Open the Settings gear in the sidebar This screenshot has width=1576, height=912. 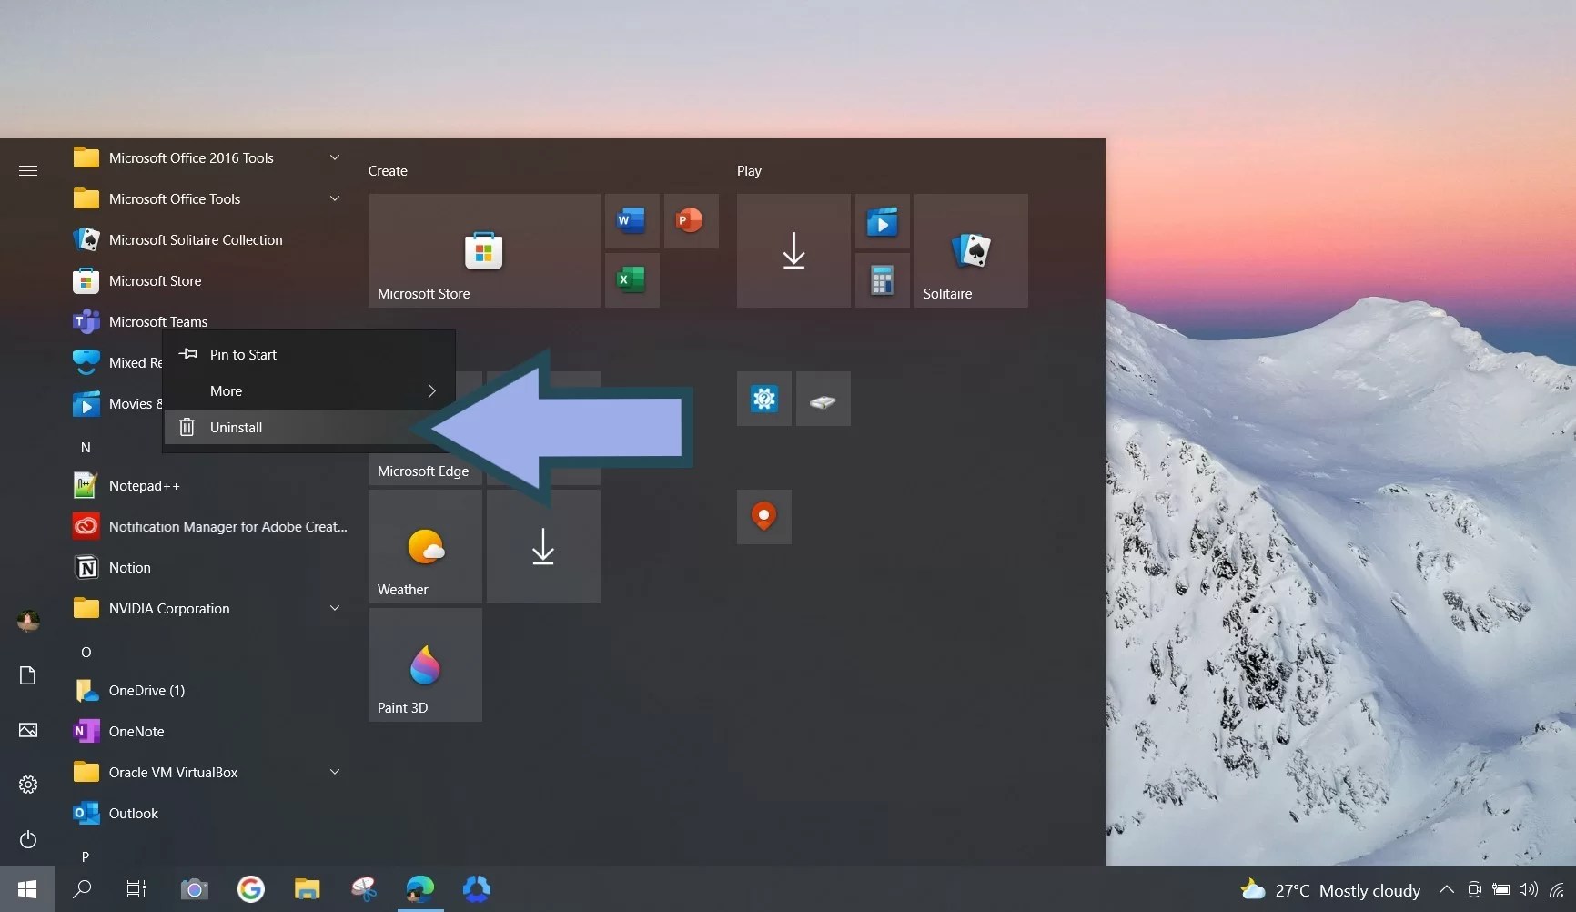tap(27, 784)
